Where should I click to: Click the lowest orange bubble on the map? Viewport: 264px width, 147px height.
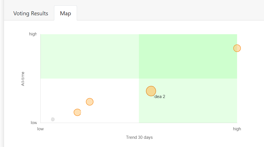pyautogui.click(x=77, y=112)
